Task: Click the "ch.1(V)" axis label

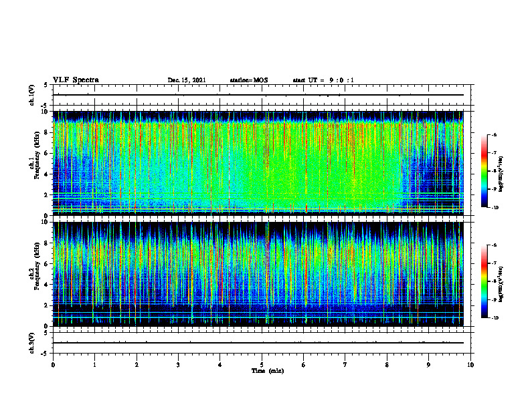Action: coord(31,95)
